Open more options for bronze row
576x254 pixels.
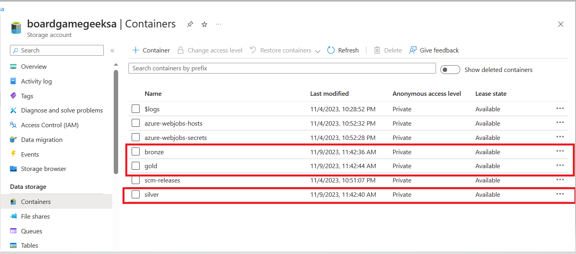560,151
